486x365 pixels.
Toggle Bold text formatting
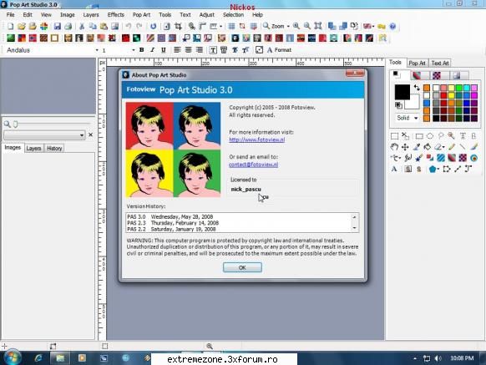coord(142,50)
